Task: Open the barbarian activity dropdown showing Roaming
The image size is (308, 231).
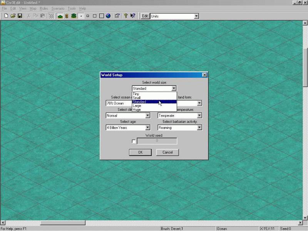Action: click(x=180, y=128)
